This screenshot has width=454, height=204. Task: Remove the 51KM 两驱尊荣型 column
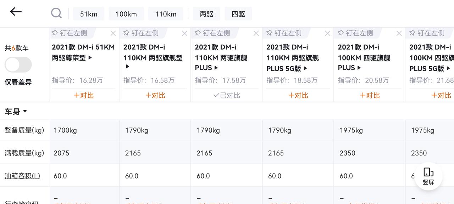coord(113,33)
